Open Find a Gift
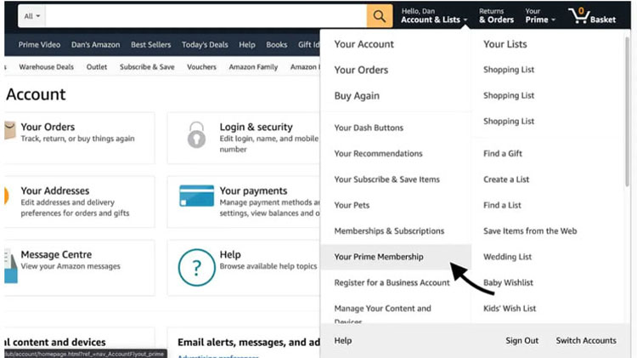 click(503, 154)
